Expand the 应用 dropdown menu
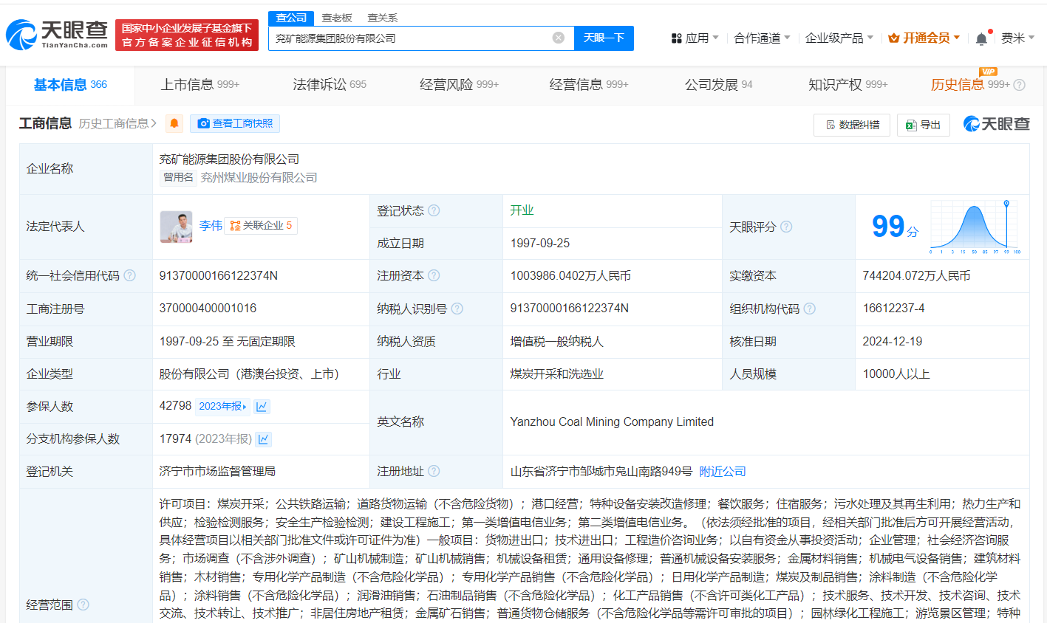This screenshot has height=623, width=1047. (x=695, y=38)
